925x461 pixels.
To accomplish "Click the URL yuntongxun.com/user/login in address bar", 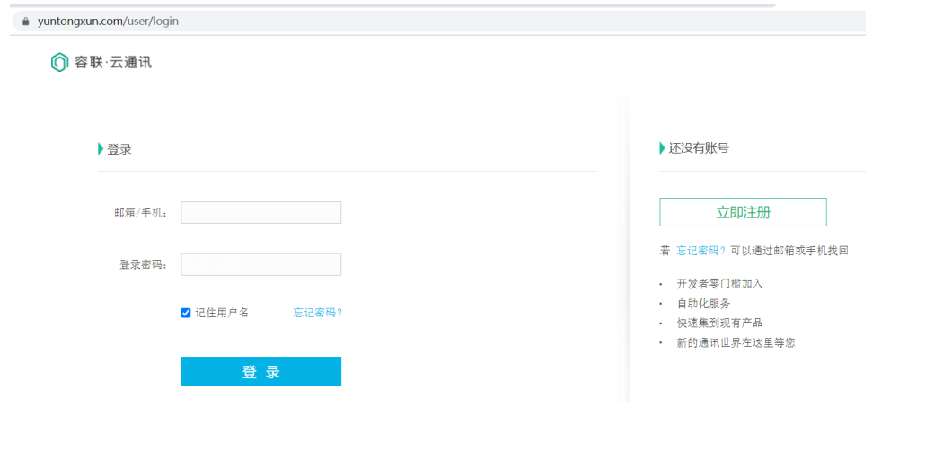I will click(108, 22).
